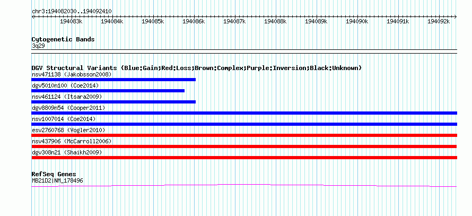Select the 194092k ruler tick label
Screen dimensions: 472x216
pyautogui.click(x=439, y=21)
